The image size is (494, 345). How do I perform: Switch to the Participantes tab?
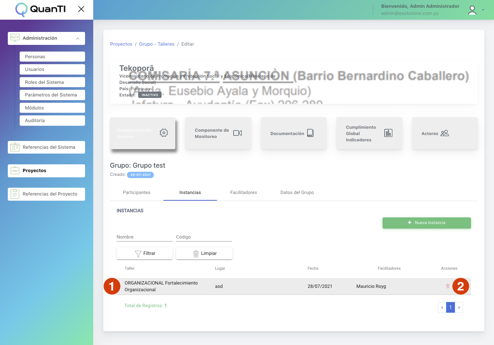point(137,193)
